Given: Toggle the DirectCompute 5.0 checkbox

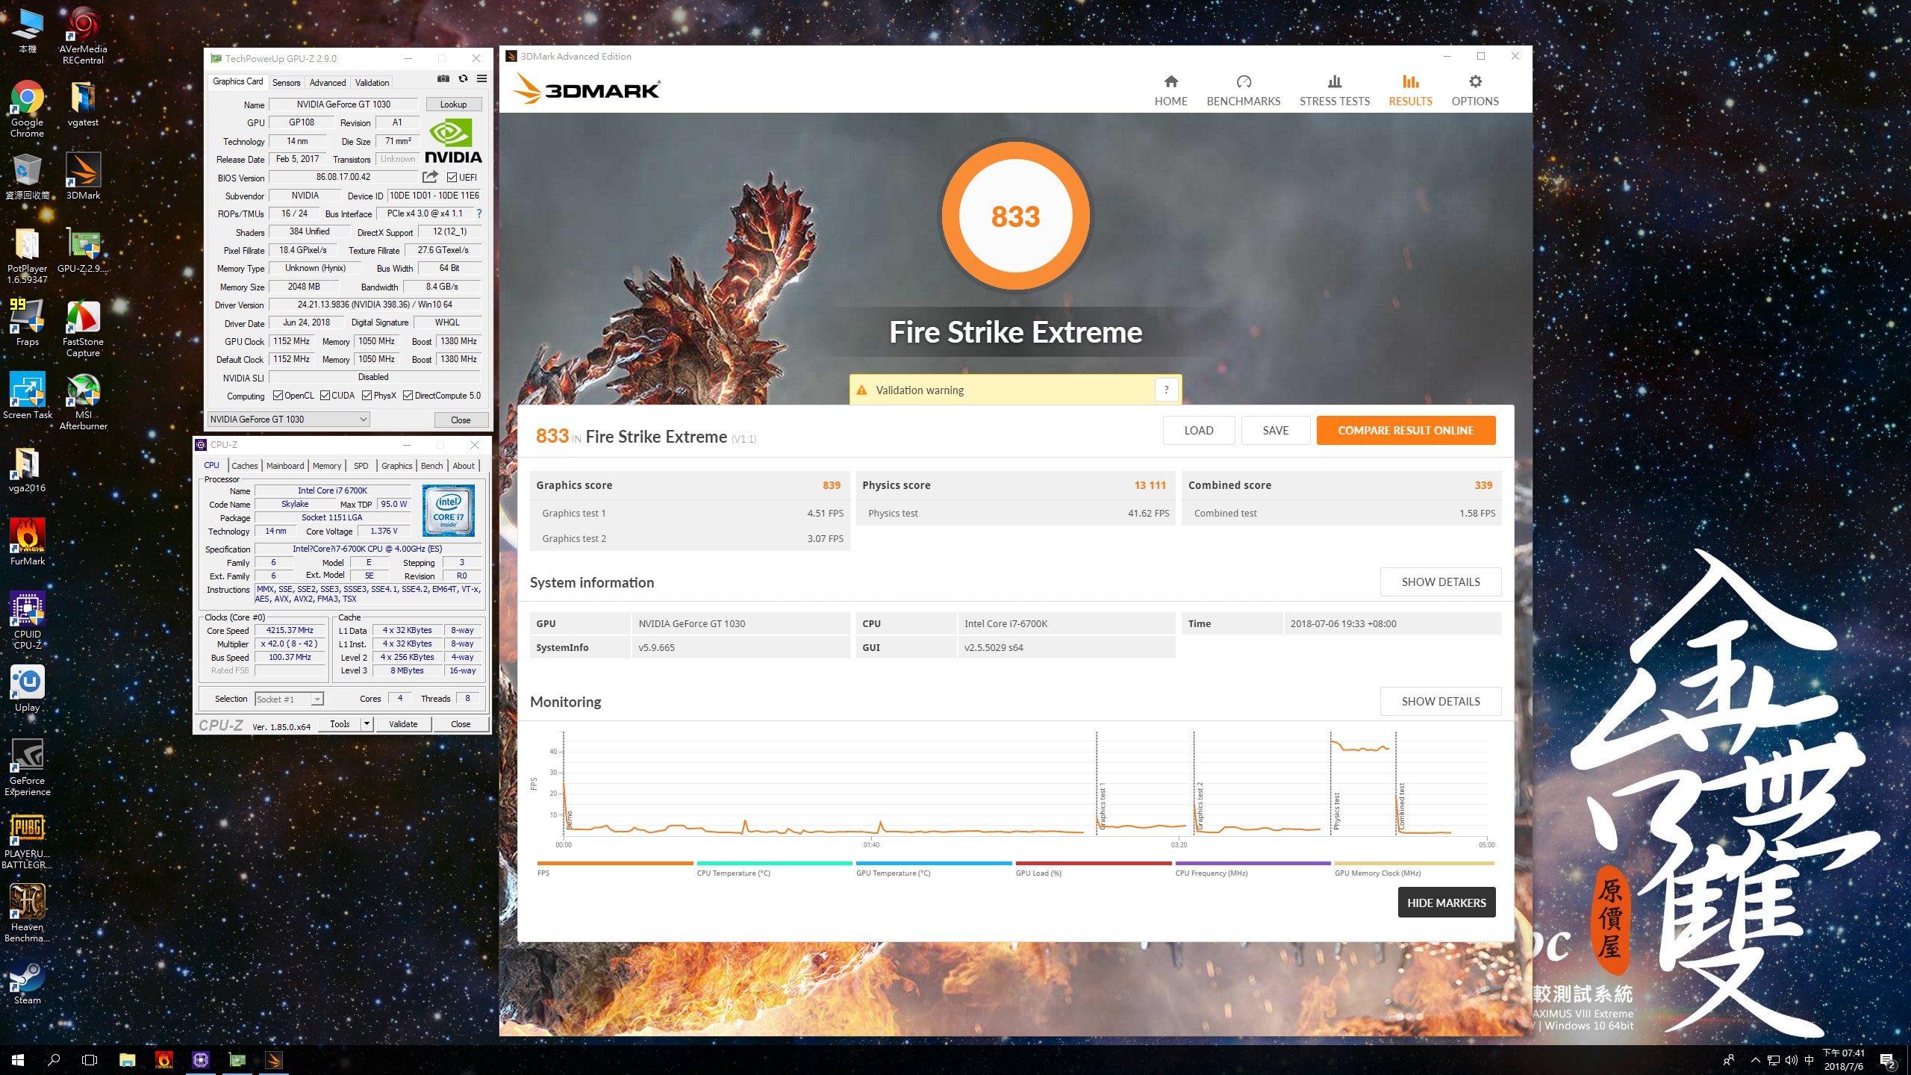Looking at the screenshot, I should pyautogui.click(x=408, y=396).
